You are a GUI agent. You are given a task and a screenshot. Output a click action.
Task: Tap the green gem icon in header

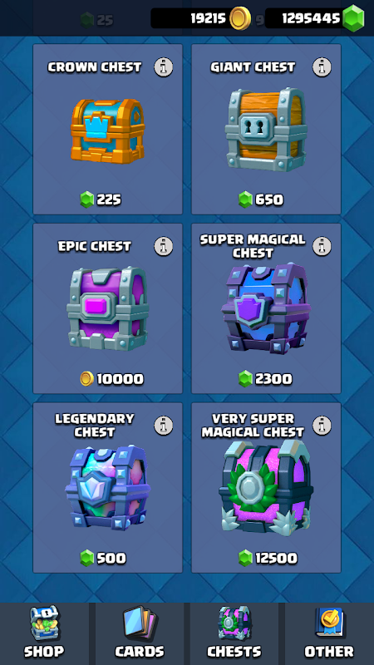353,18
